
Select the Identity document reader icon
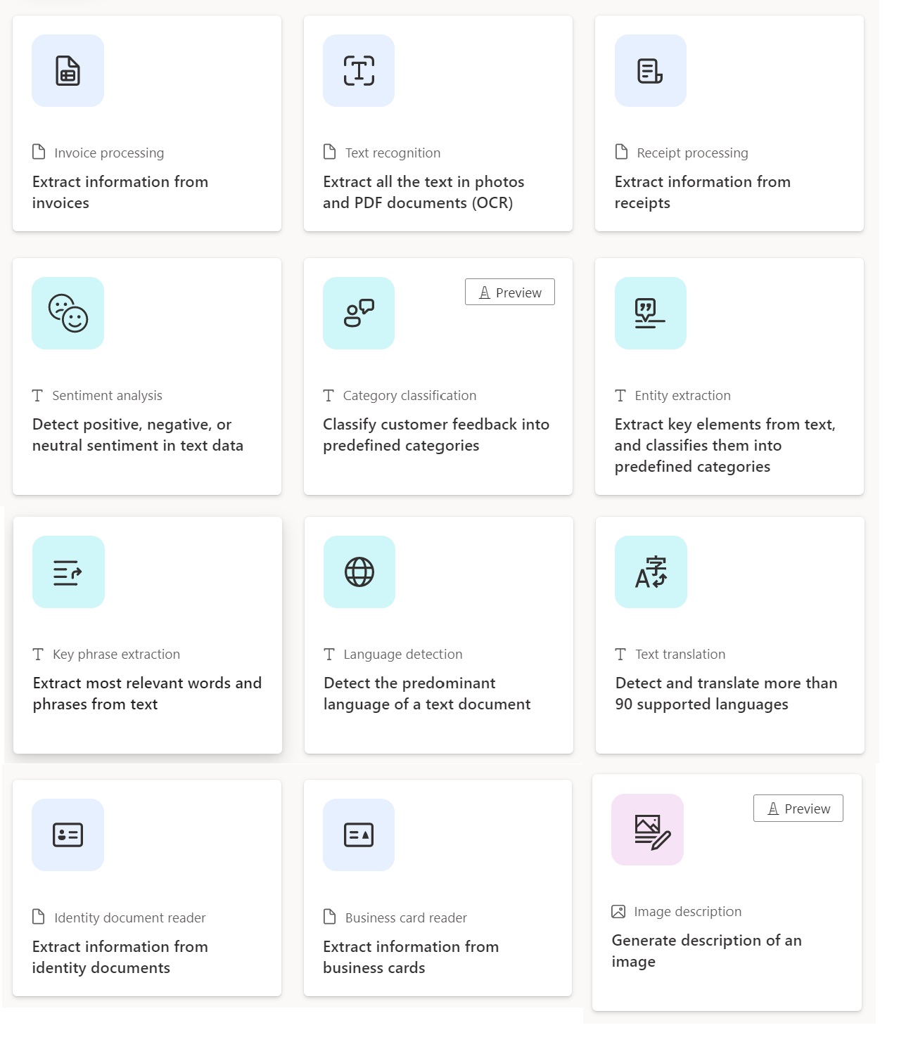click(68, 835)
